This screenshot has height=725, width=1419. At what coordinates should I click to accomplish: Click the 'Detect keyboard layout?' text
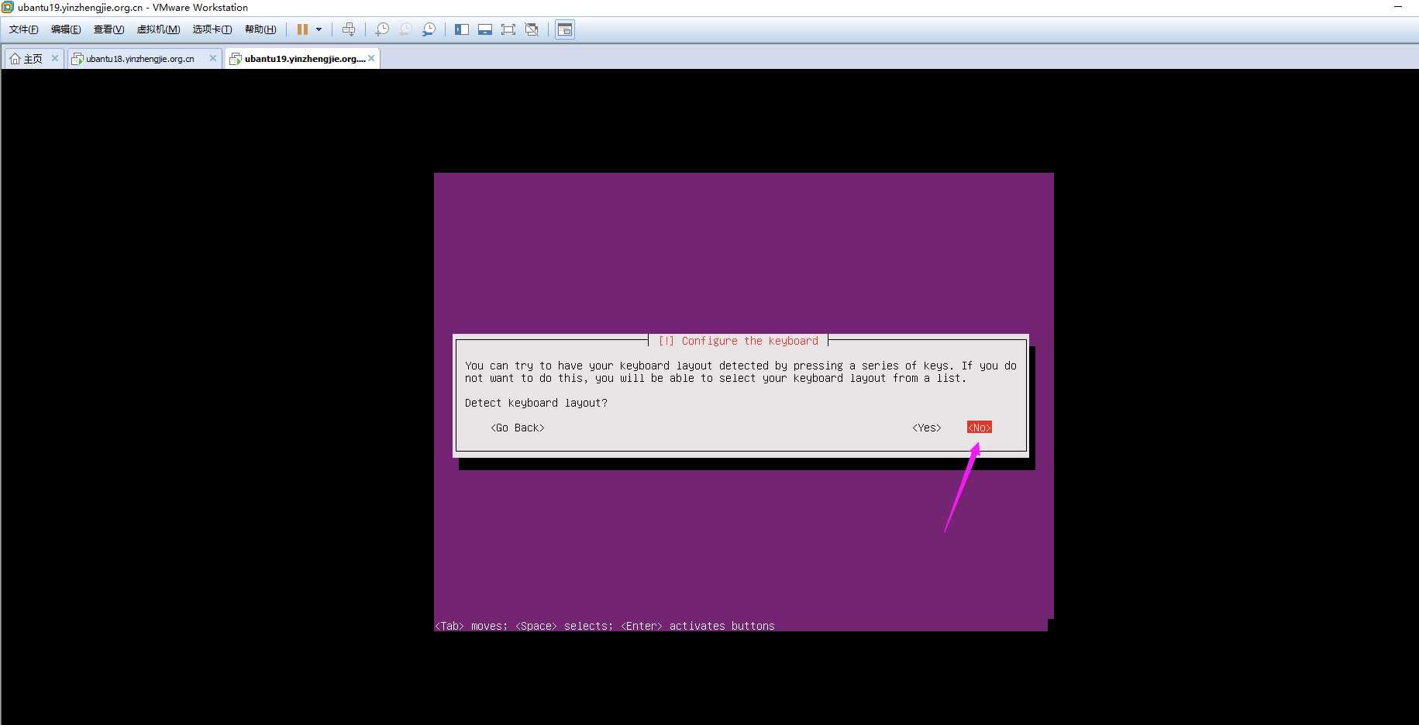536,403
